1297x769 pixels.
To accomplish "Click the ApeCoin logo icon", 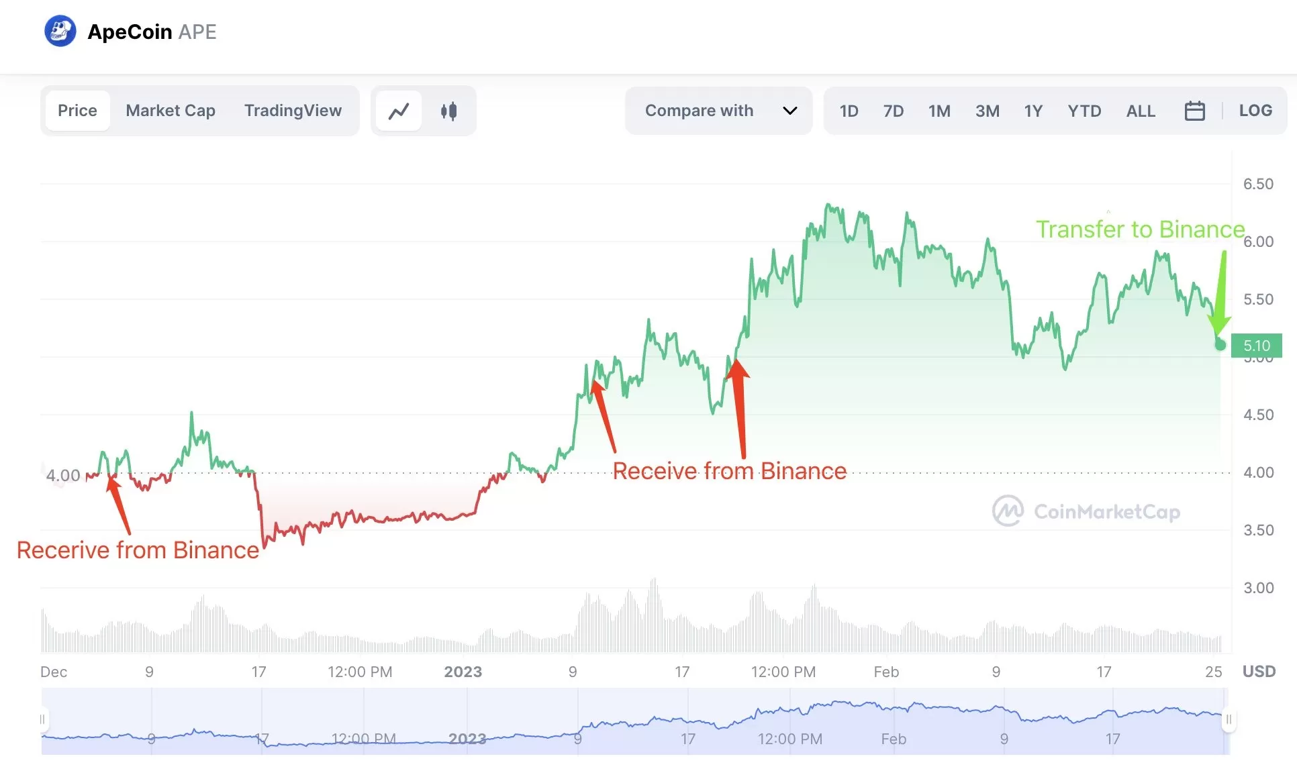I will pyautogui.click(x=60, y=32).
